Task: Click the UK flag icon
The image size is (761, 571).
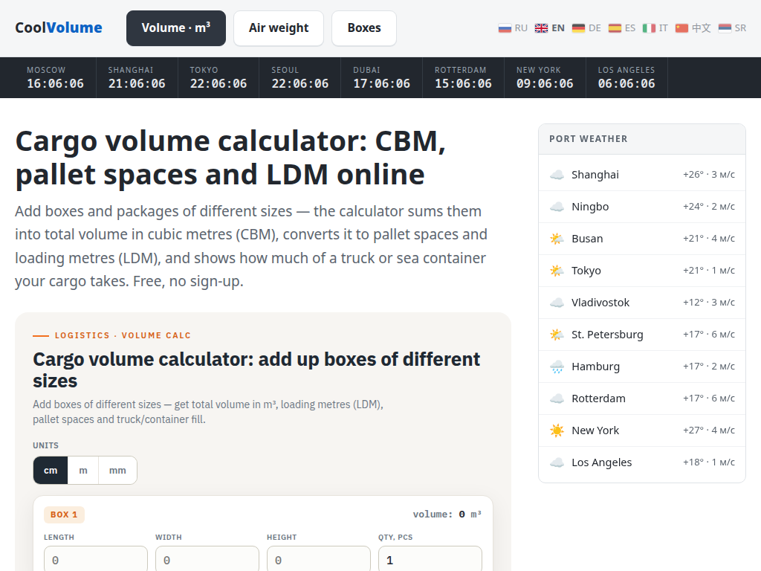Action: [x=541, y=28]
